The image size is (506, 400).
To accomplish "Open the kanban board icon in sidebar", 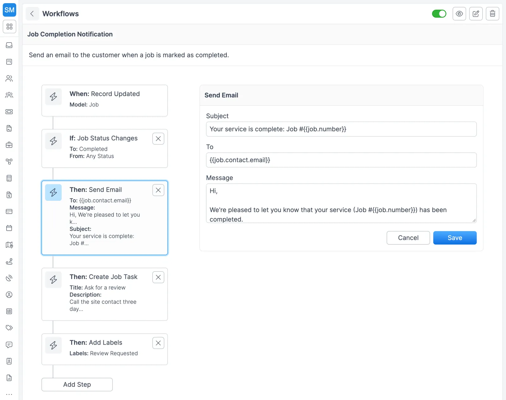I will pos(9,62).
